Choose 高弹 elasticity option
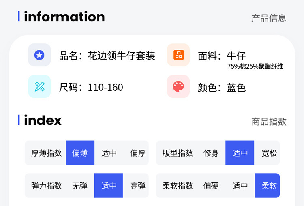 138,186
